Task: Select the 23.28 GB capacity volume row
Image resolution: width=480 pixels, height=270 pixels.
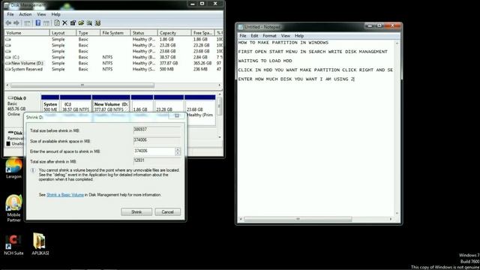Action: click(113, 45)
